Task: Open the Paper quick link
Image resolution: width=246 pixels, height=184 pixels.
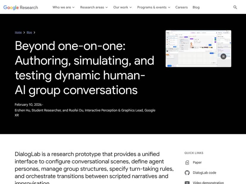Action: click(197, 162)
